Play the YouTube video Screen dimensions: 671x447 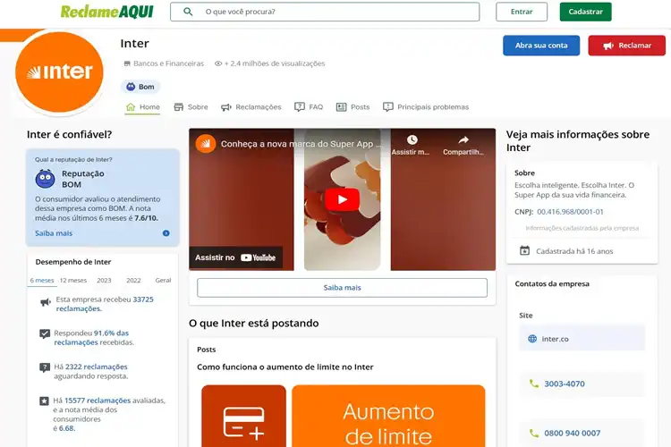coord(342,199)
